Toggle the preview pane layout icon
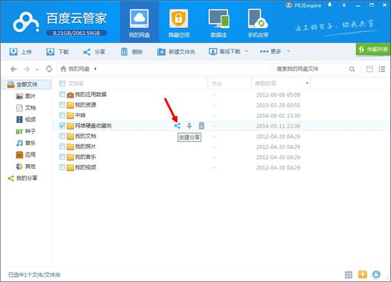 pos(369,69)
